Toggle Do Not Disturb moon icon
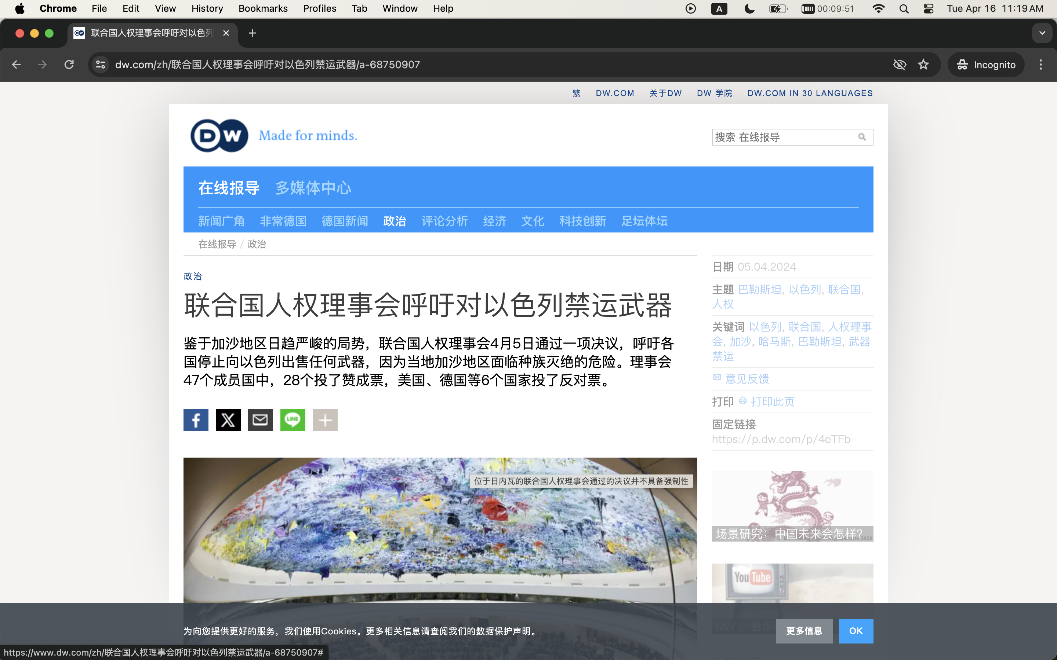This screenshot has height=660, width=1057. coord(749,8)
